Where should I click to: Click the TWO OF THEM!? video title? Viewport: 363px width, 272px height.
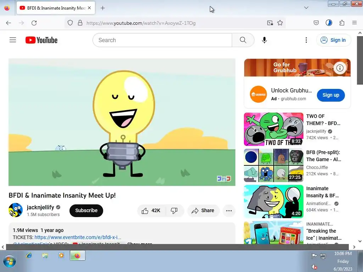[x=323, y=120]
